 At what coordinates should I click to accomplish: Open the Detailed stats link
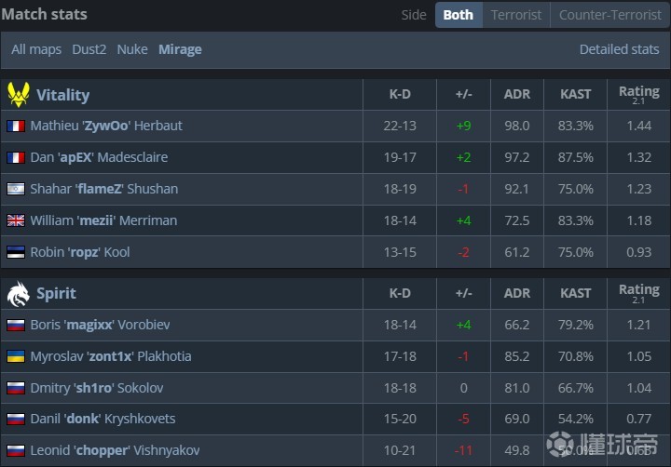point(619,49)
